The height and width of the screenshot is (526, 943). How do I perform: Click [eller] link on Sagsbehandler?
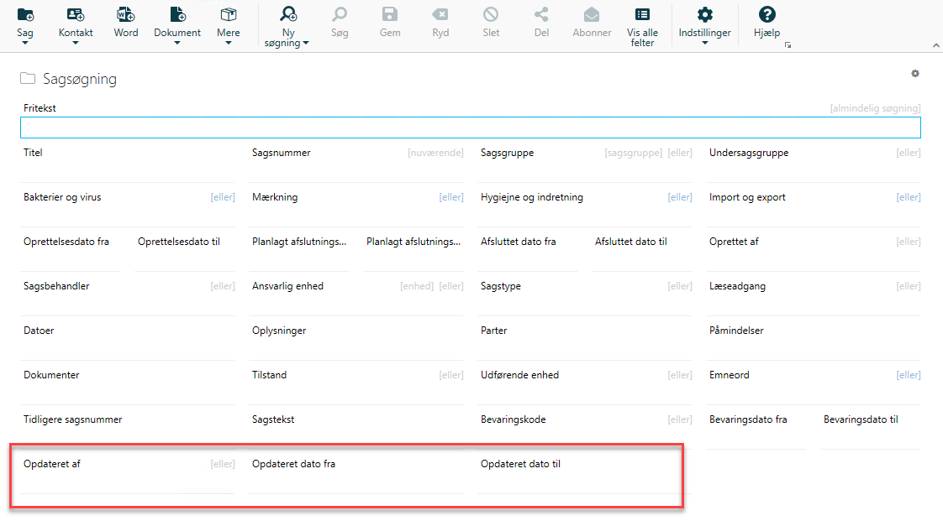click(x=223, y=286)
